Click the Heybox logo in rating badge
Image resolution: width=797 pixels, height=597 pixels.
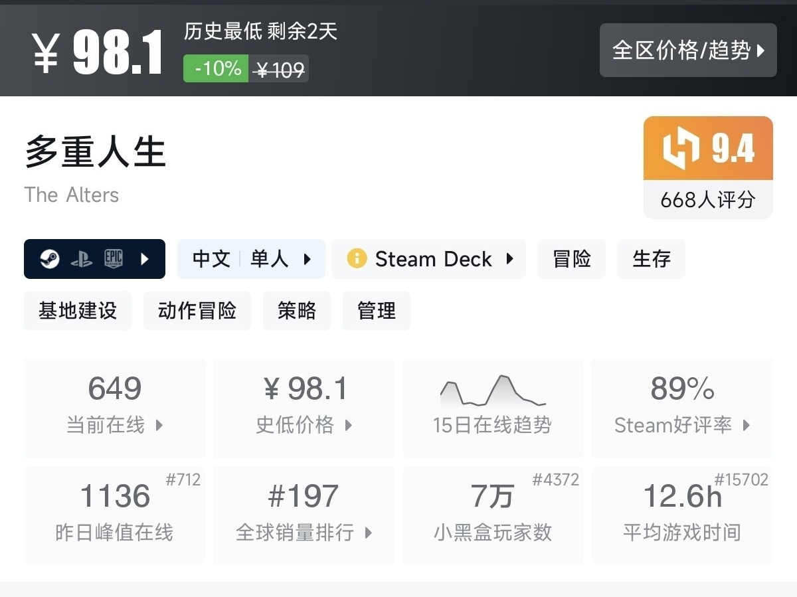coord(681,148)
